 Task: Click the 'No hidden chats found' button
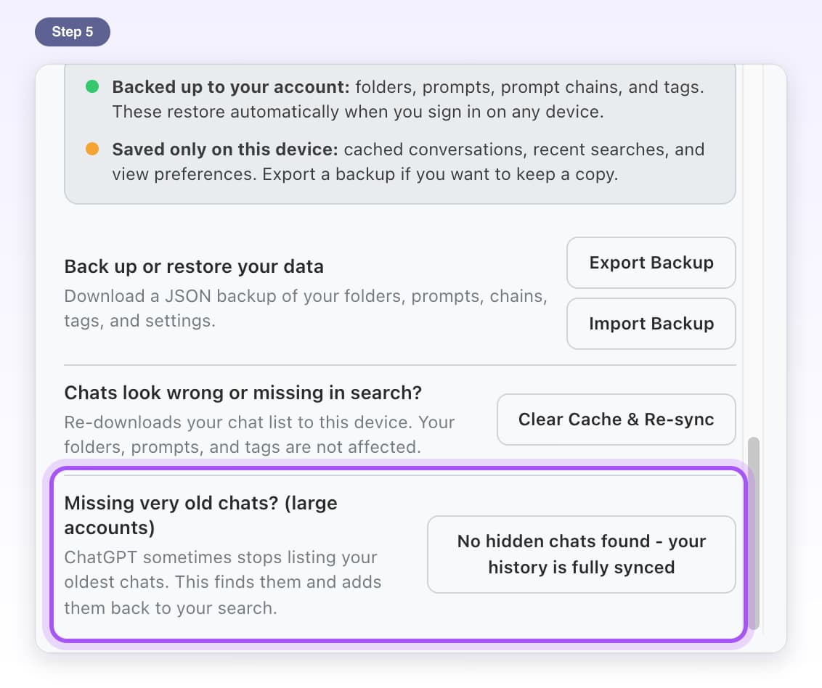pos(582,554)
